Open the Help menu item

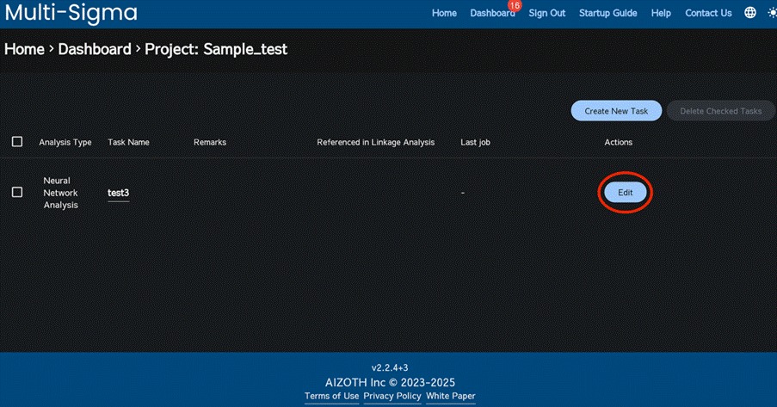pos(661,13)
